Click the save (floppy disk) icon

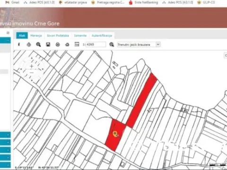[x=48, y=44]
